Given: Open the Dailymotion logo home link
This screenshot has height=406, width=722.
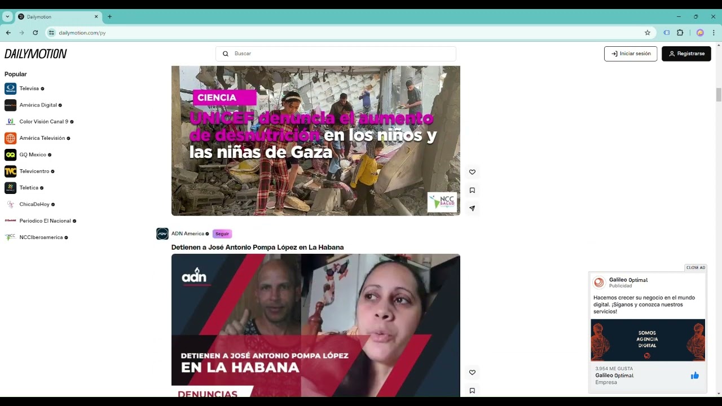Looking at the screenshot, I should coord(36,54).
